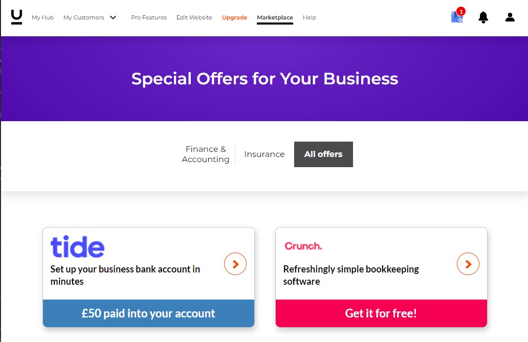Click the Google Business icon with the red badge
This screenshot has width=528, height=342.
pos(456,17)
